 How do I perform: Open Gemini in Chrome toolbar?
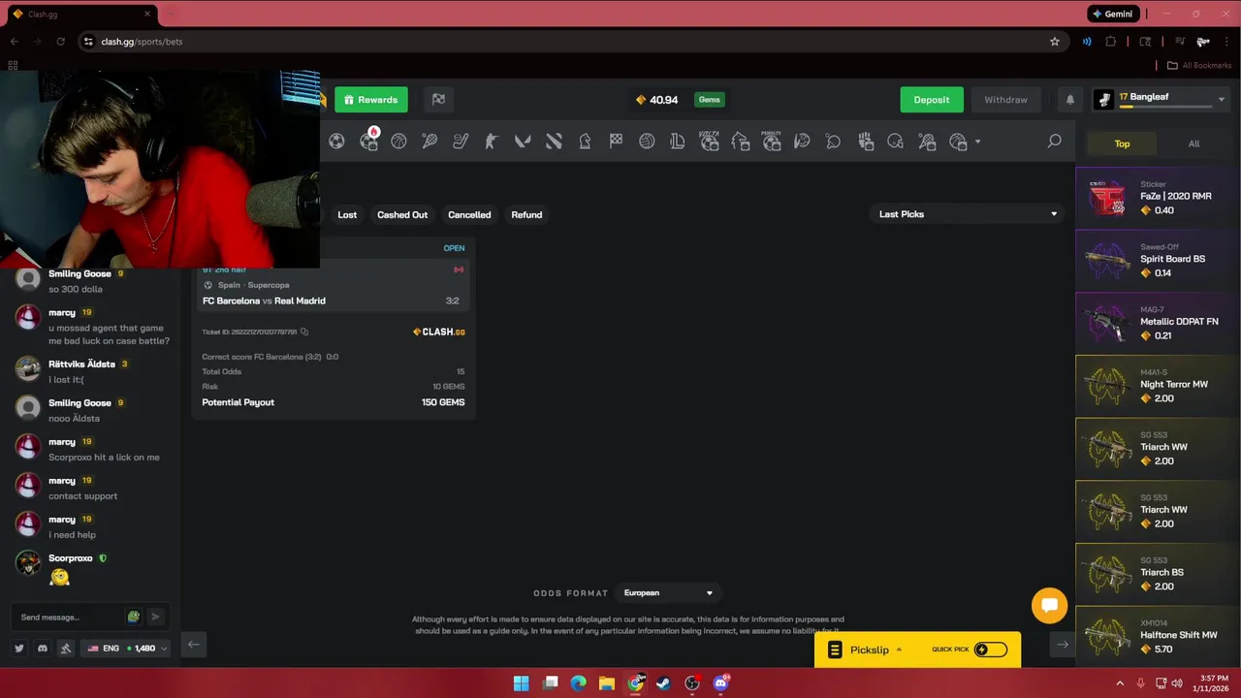point(1112,14)
